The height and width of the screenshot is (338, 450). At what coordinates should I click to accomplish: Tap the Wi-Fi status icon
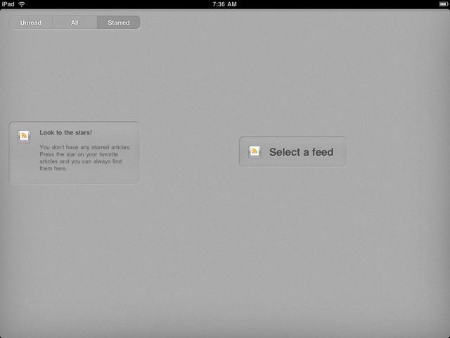22,4
